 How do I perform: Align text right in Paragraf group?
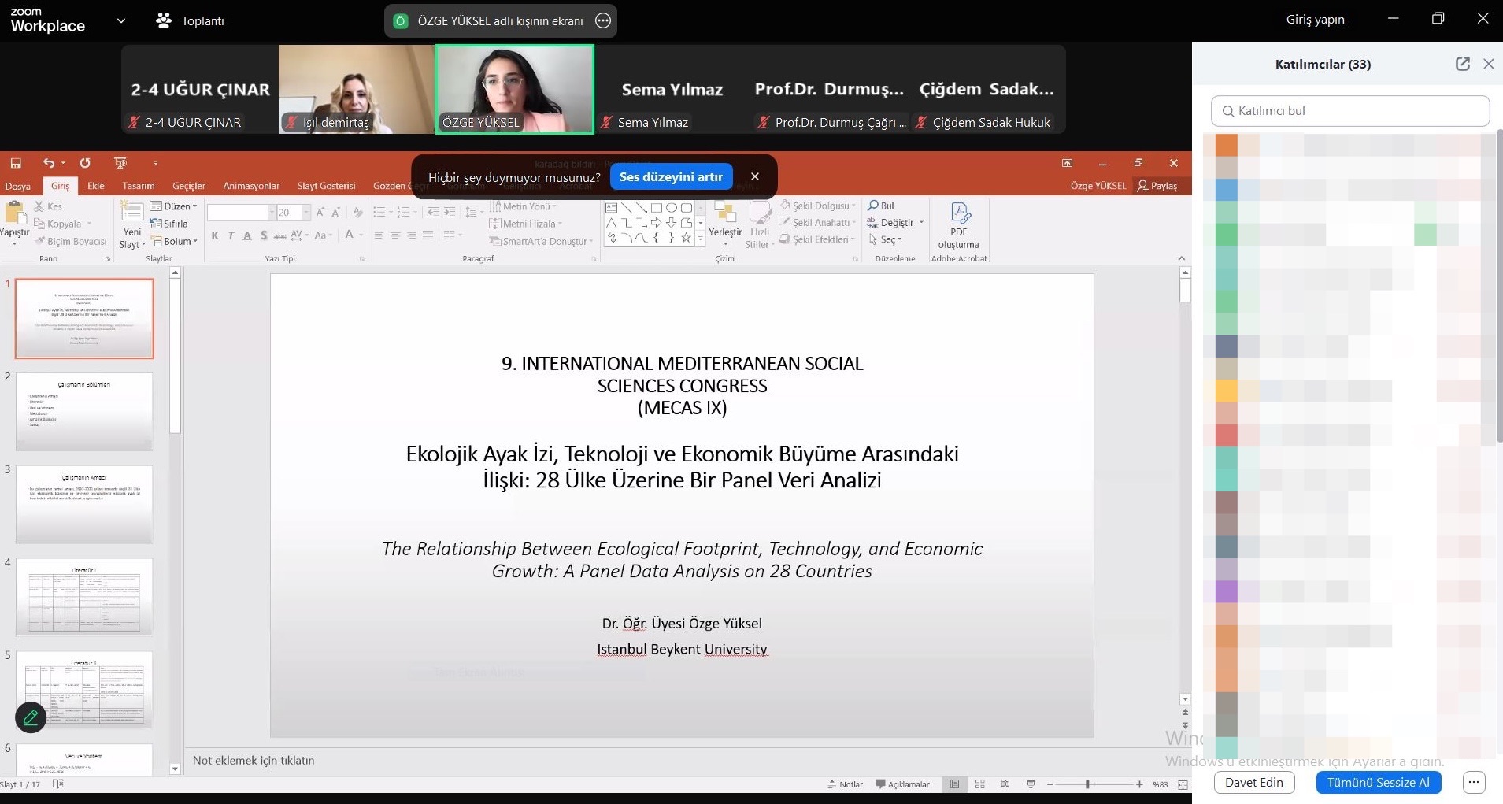click(412, 235)
